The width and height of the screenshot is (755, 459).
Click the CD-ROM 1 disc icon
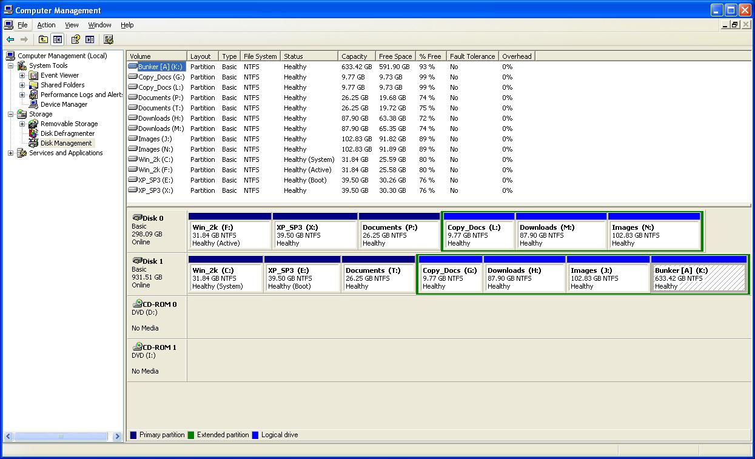coord(137,347)
